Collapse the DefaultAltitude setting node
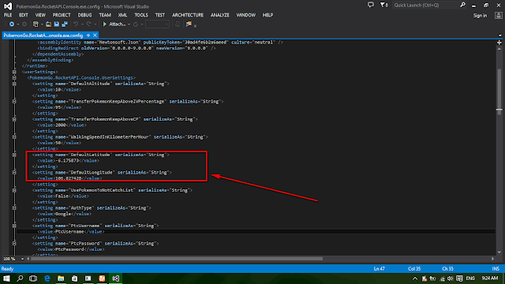 click(14, 84)
